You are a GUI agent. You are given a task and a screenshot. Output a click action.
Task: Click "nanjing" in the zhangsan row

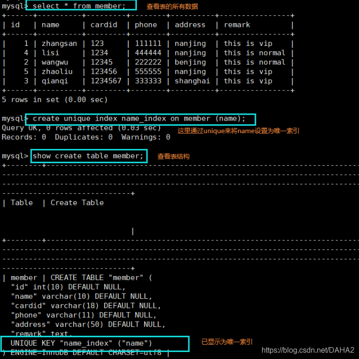tap(190, 44)
